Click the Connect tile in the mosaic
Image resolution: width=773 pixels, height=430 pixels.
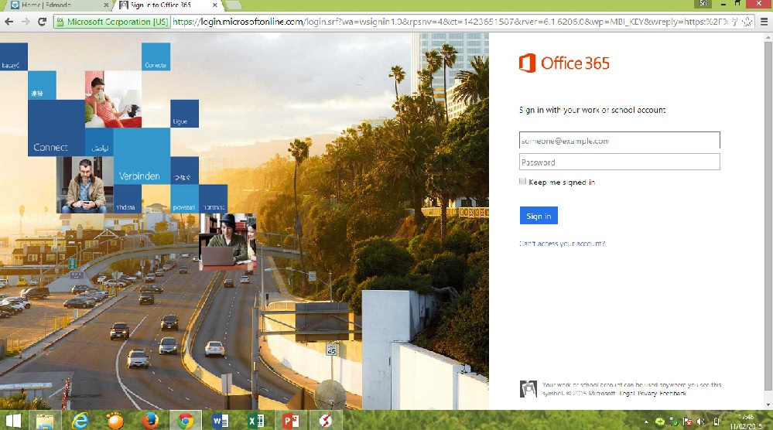(56, 128)
